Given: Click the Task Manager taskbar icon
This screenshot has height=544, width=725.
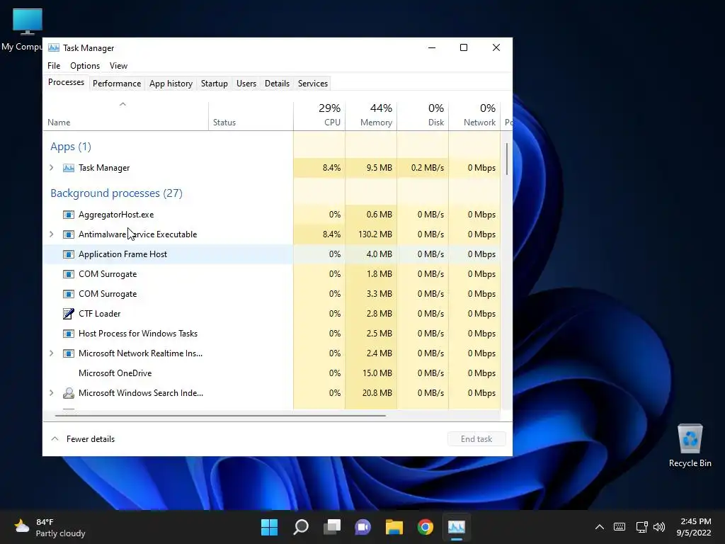Looking at the screenshot, I should click(x=457, y=527).
